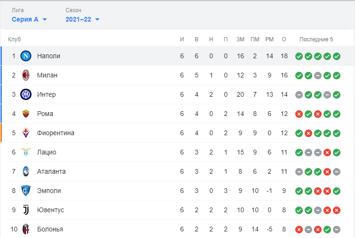Viewport: 355px width, 238px height.
Task: Click Napoli's last green win indicator
Action: point(337,56)
